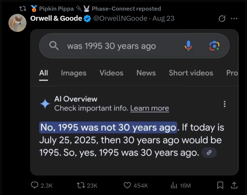Click the share upload icon
Image resolution: width=247 pixels, height=195 pixels.
(234, 185)
